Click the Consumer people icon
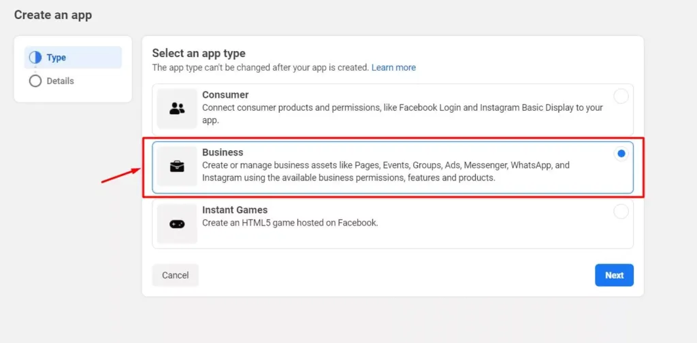697x343 pixels. tap(177, 109)
